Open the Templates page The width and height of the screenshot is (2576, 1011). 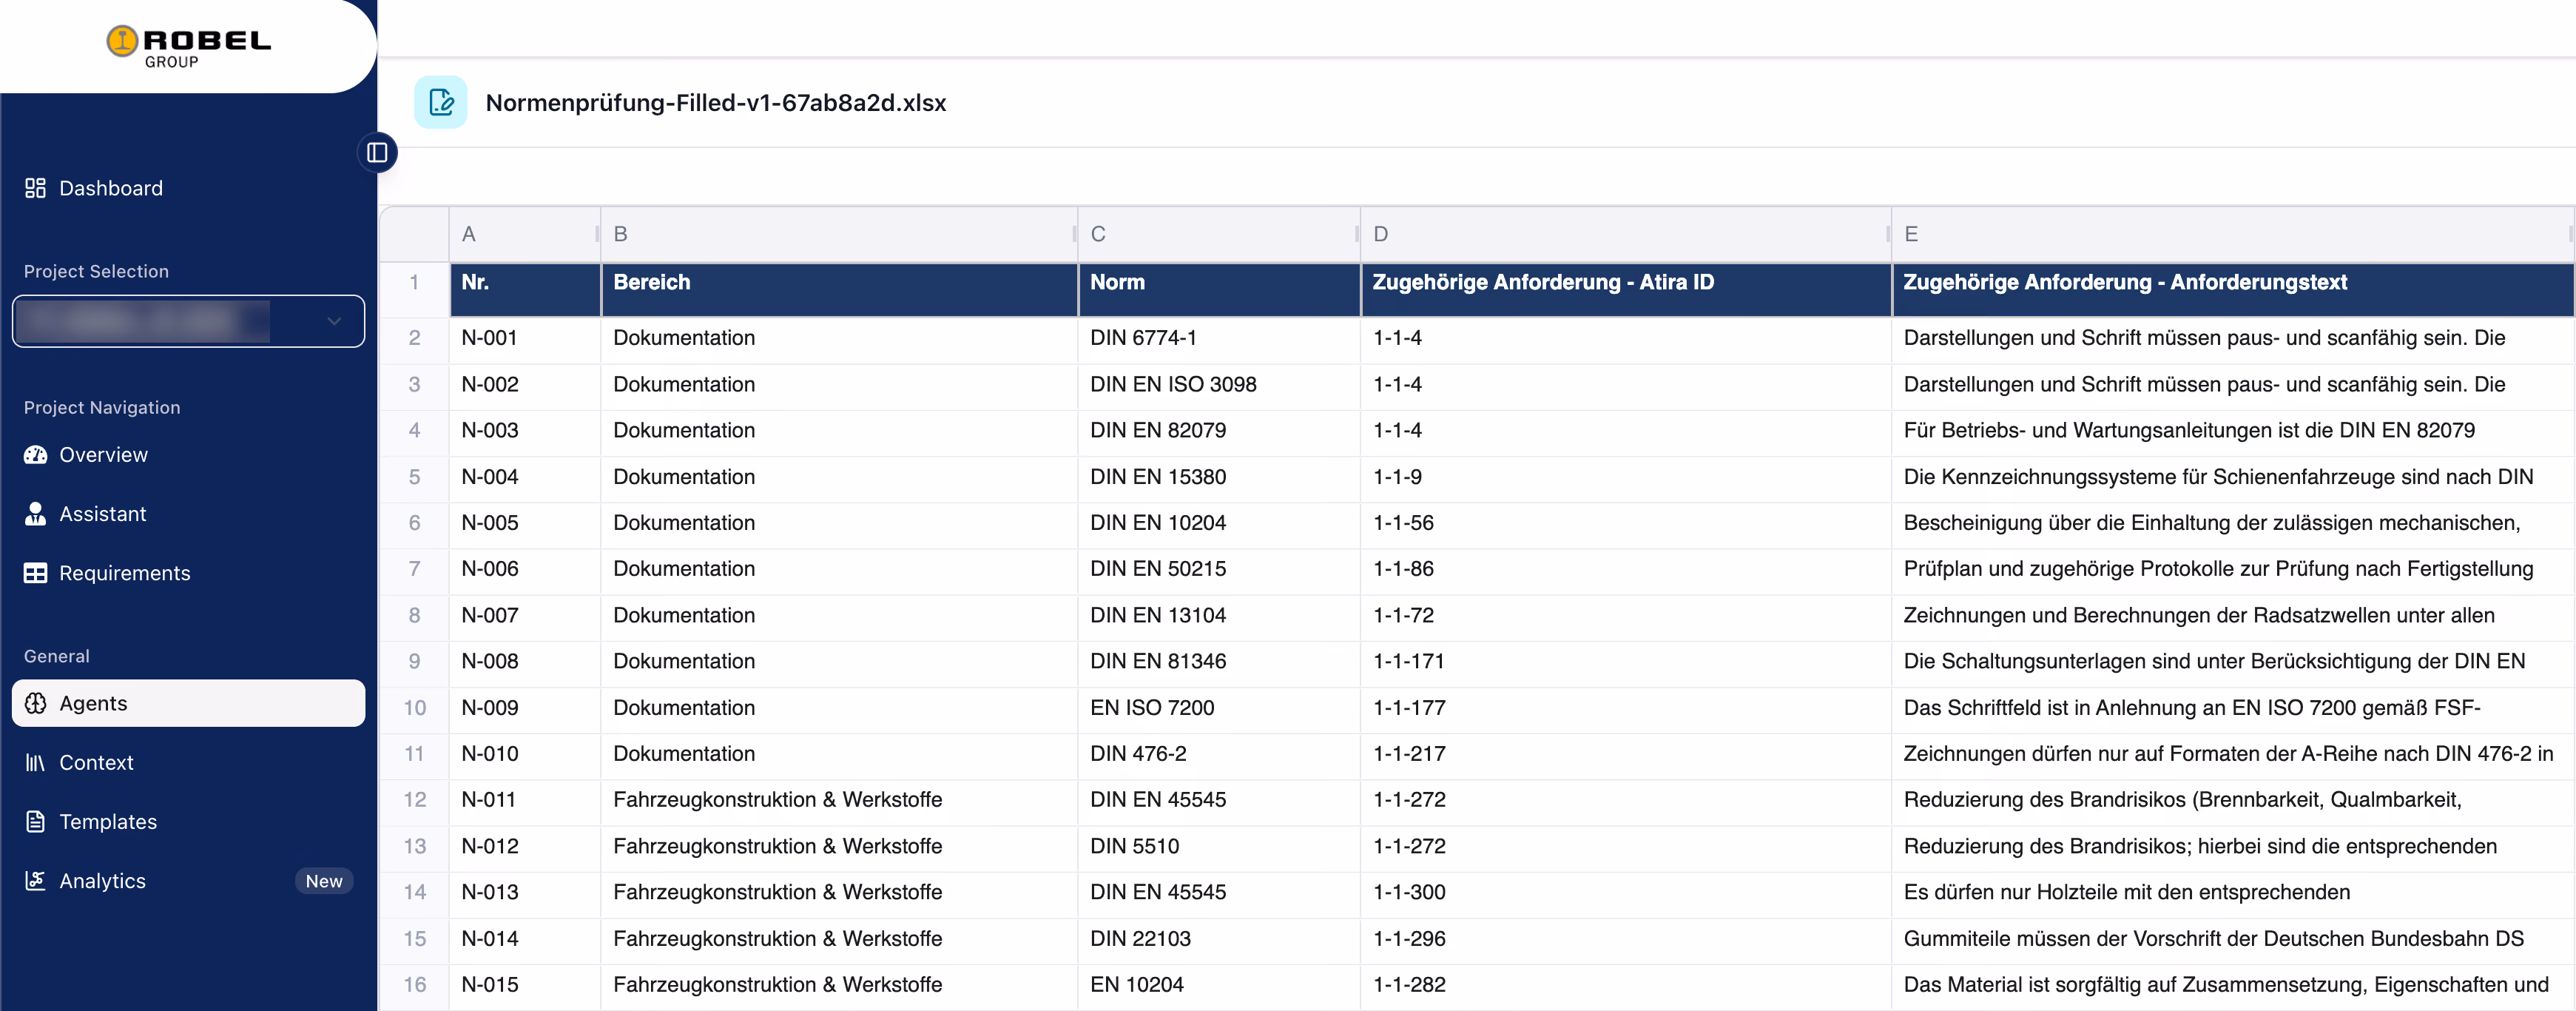tap(188, 821)
